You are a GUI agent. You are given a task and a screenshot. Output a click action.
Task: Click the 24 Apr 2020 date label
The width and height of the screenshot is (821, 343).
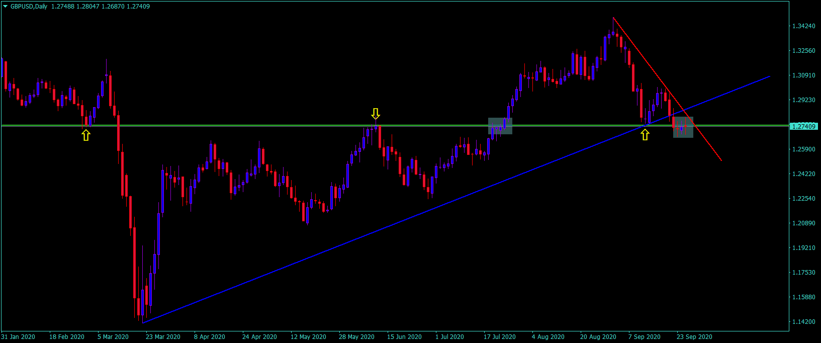pos(259,337)
